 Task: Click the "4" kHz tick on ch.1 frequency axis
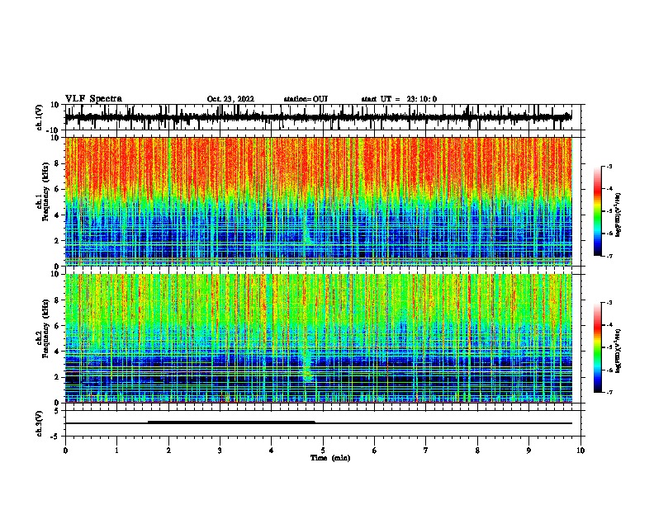[57, 215]
